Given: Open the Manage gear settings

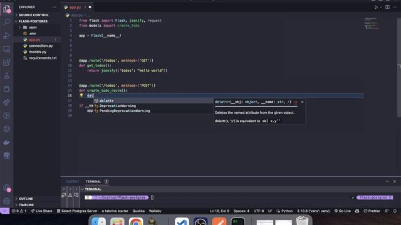Looking at the screenshot, I should 7,201.
